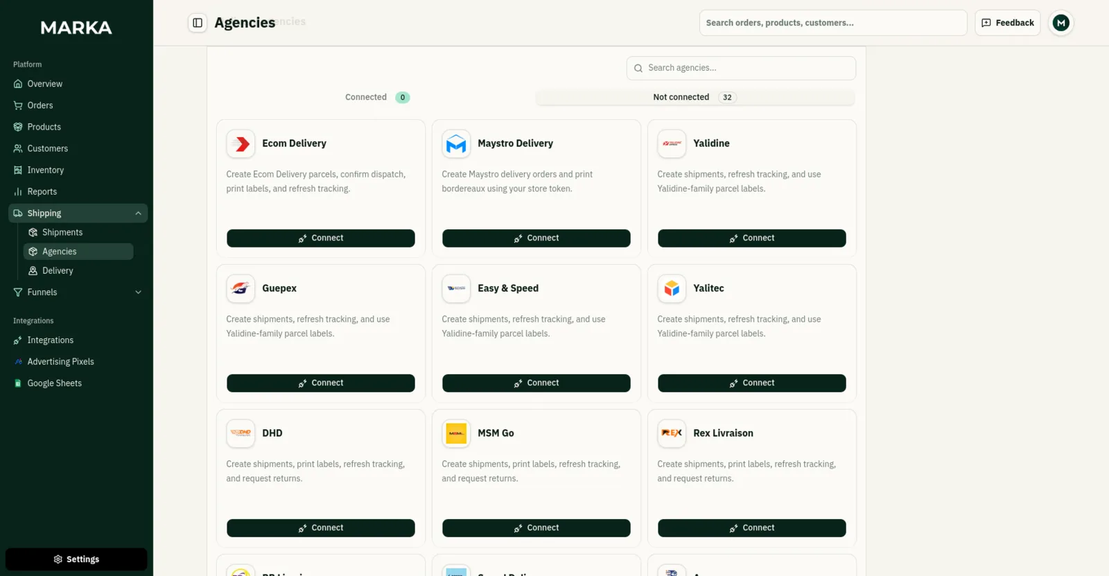The image size is (1109, 576).
Task: Click the Yalitec cube logo
Action: point(672,289)
